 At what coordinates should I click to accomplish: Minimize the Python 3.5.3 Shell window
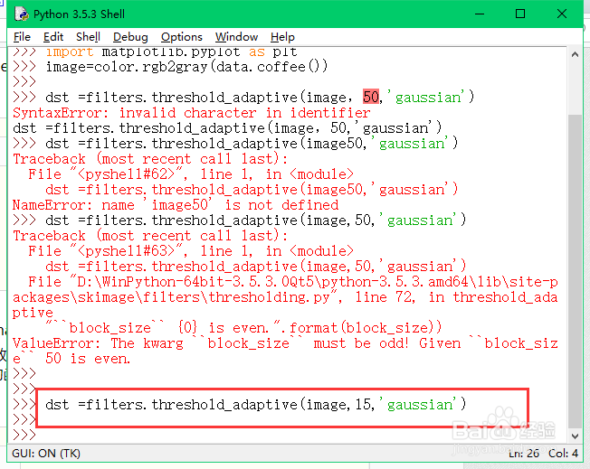click(x=480, y=14)
